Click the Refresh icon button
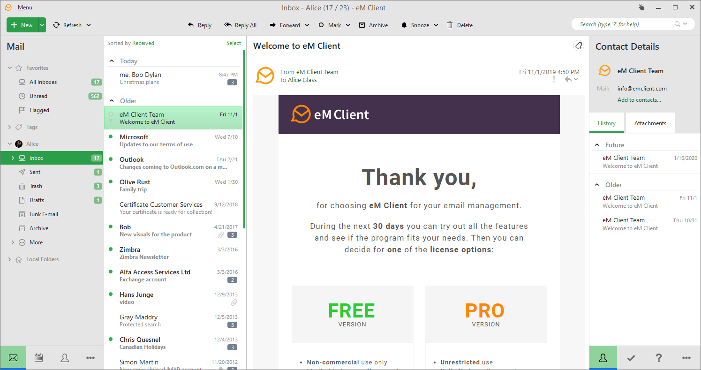 [x=56, y=25]
